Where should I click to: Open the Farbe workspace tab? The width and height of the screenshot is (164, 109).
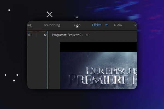pos(76,25)
